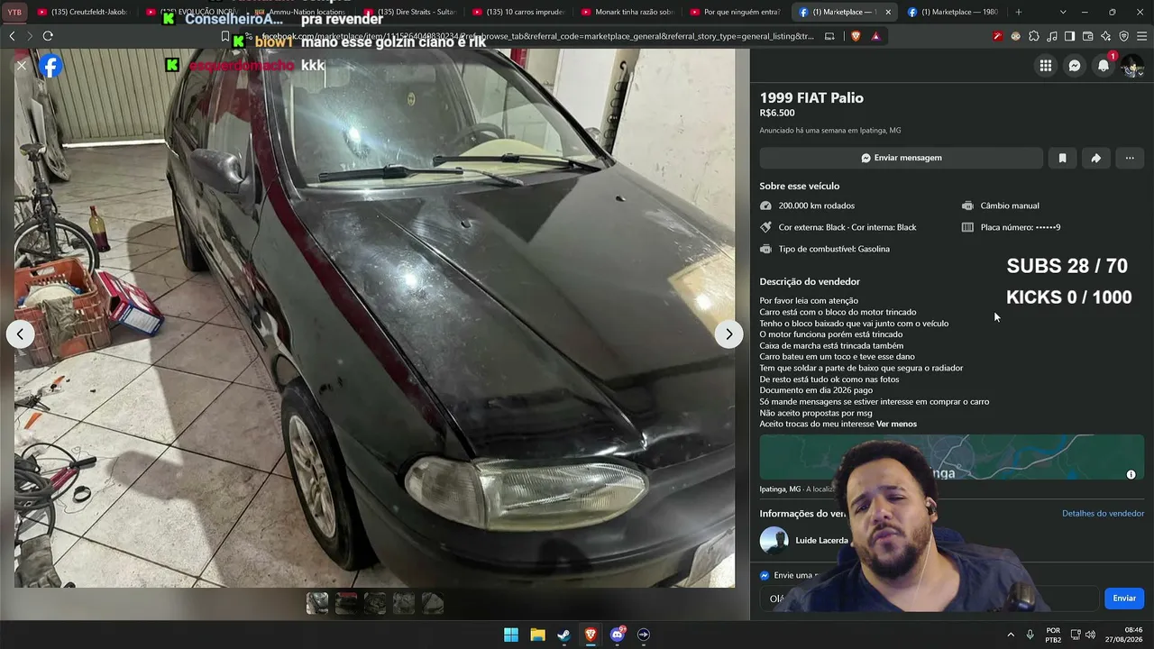Image resolution: width=1154 pixels, height=649 pixels.
Task: Select the first photo thumbnail
Action: (317, 603)
